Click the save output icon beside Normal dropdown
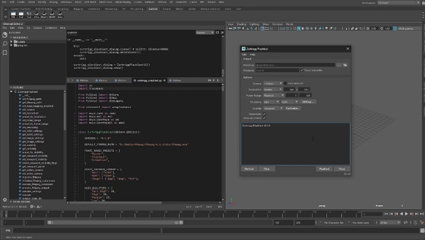Viewport: 425px width, 240px height. pyautogui.click(x=217, y=33)
